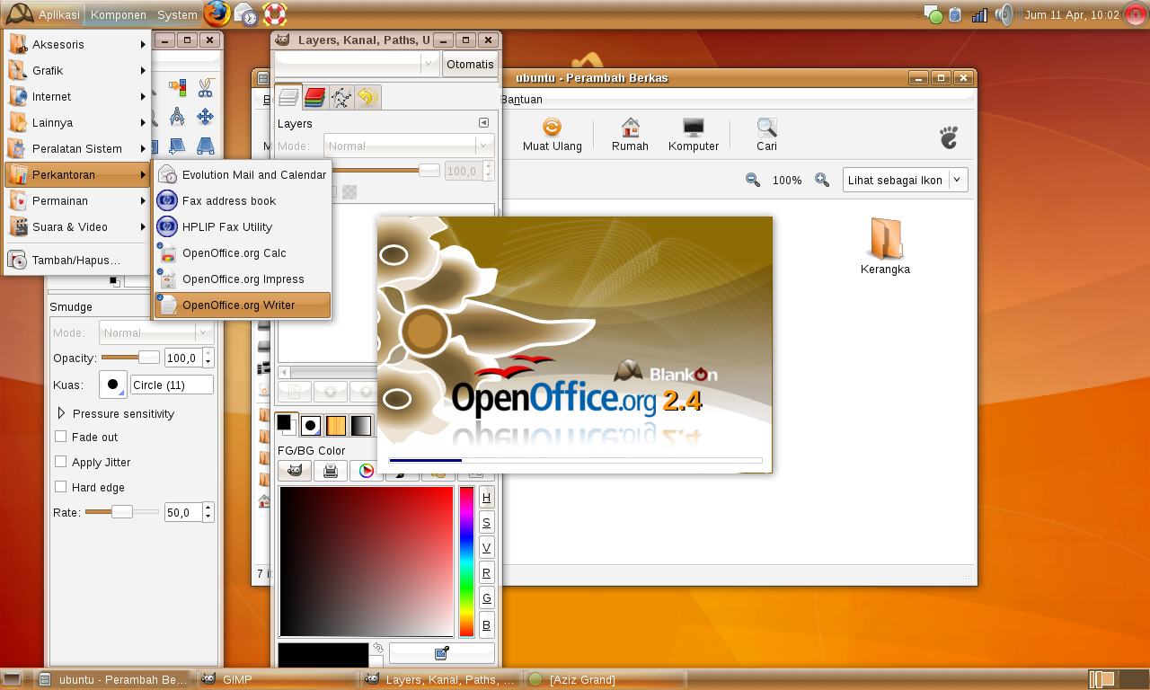
Task: Click the show desktop button in bottom panel
Action: click(x=12, y=679)
